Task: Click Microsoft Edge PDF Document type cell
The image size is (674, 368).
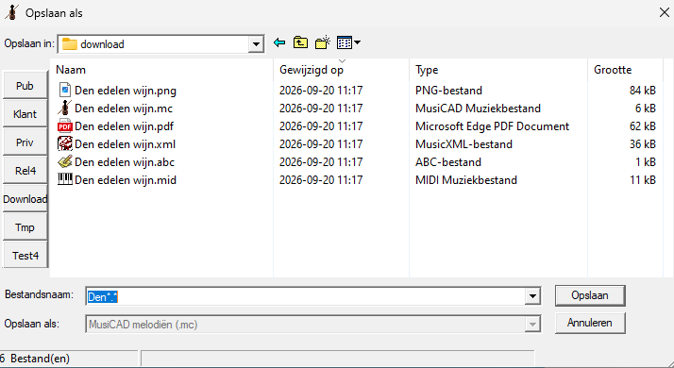Action: (x=492, y=126)
